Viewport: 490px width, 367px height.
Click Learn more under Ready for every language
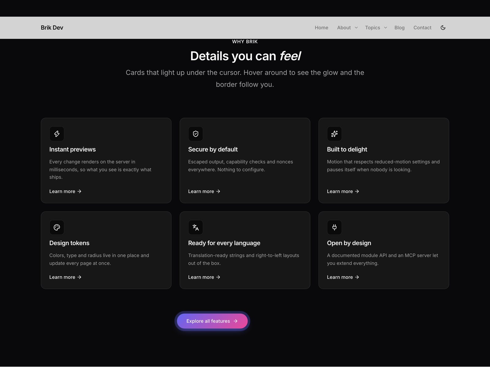point(204,277)
